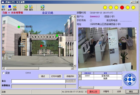
Task: Click the 断开 disconnect toolbar icon
Action: pyautogui.click(x=3, y=8)
